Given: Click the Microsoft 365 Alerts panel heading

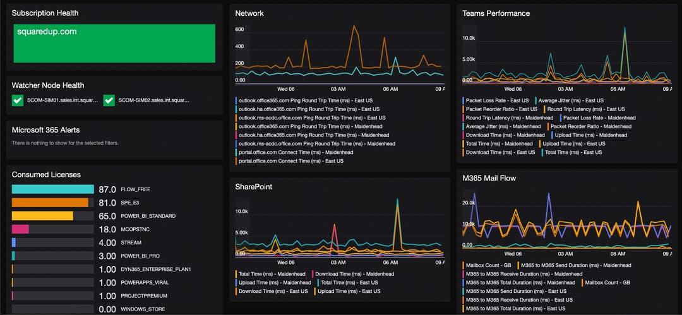Looking at the screenshot, I should point(45,130).
